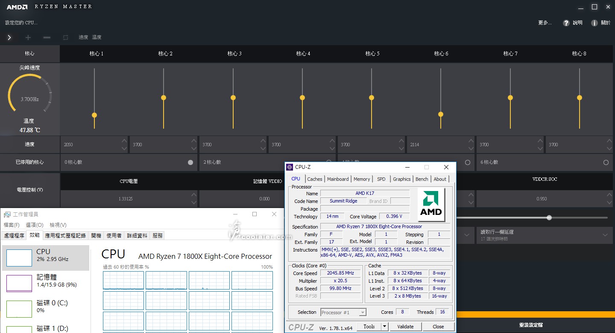Click the plus add profile icon
The image size is (615, 333).
28,38
